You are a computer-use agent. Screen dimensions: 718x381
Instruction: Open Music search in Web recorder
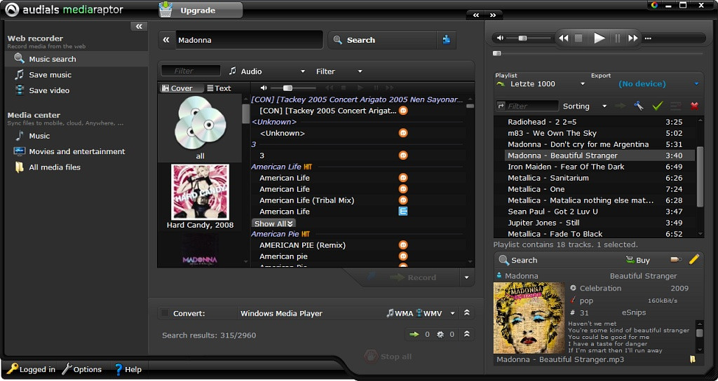point(76,59)
